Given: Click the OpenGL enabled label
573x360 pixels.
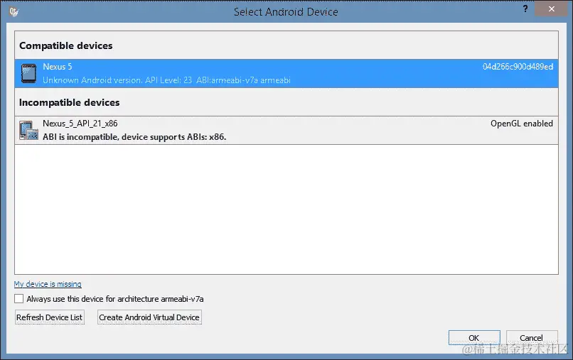Looking at the screenshot, I should coord(522,124).
